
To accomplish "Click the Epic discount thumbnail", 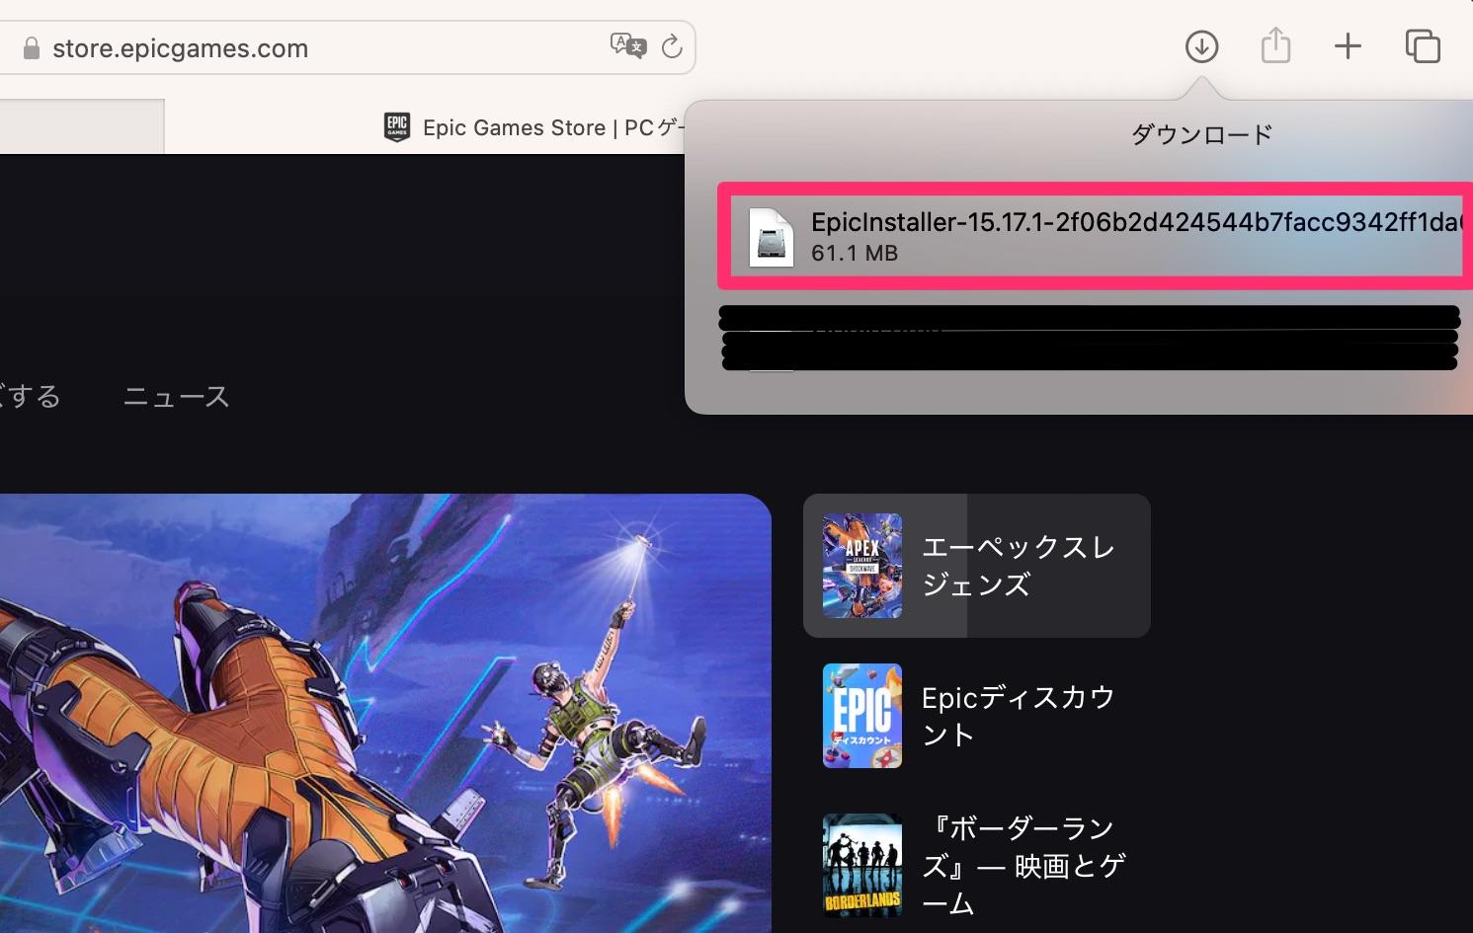I will (x=862, y=716).
